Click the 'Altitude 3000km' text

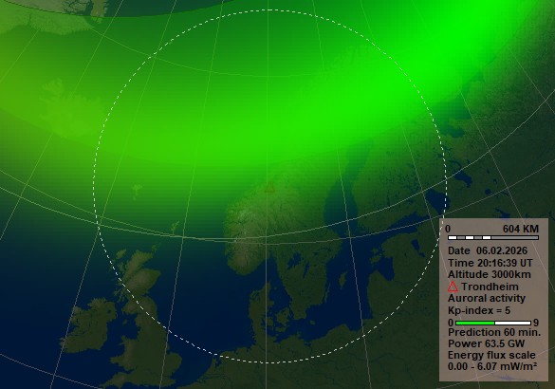tap(490, 274)
